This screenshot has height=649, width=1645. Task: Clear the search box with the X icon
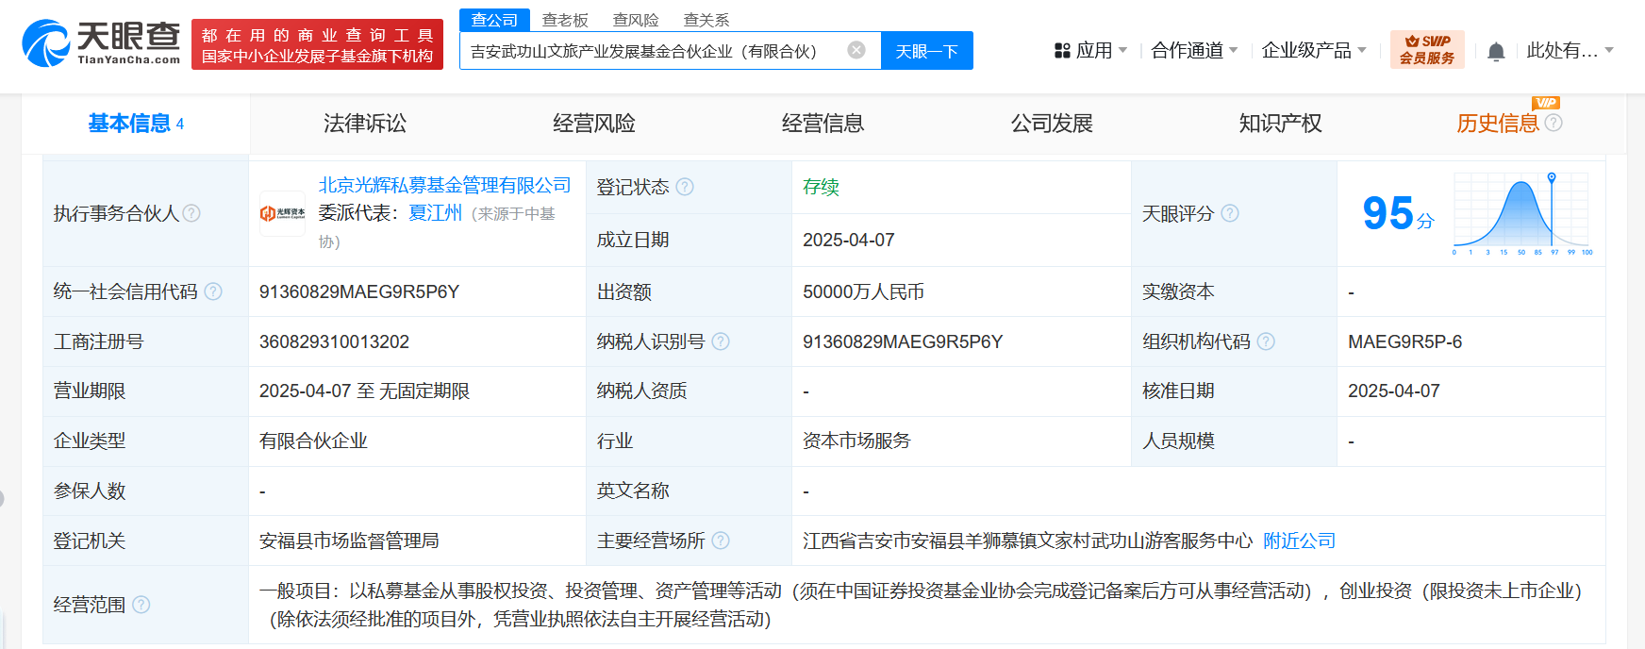click(856, 50)
